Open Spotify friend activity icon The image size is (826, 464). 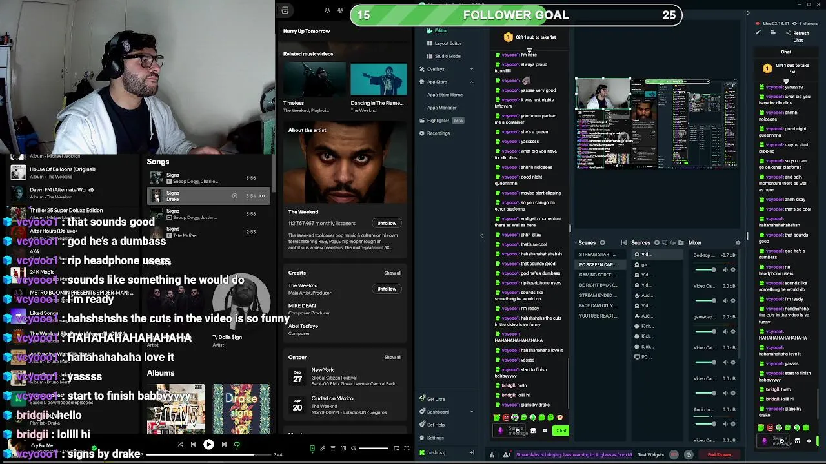point(339,10)
